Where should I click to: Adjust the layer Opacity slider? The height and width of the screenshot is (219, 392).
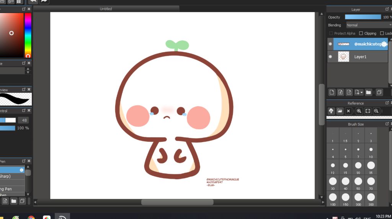pos(363,17)
